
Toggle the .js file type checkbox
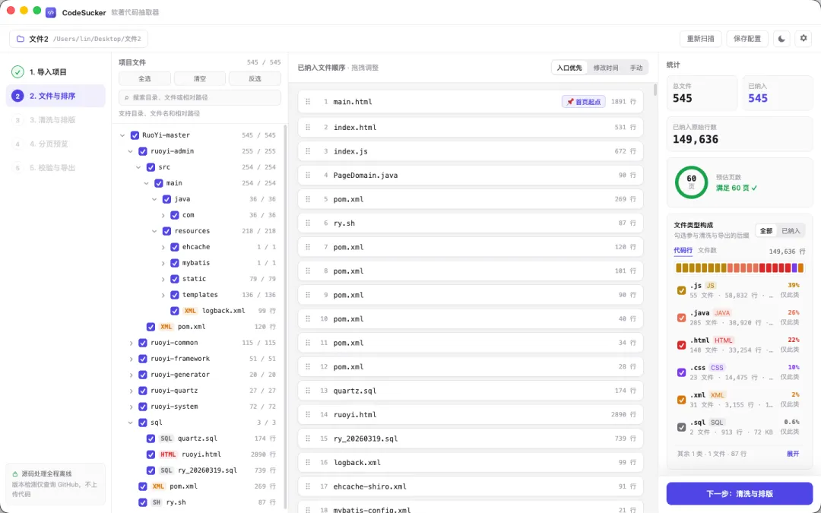click(681, 290)
